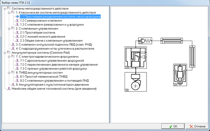Click scheme icon beside item 4 гидродогружением

(13, 48)
